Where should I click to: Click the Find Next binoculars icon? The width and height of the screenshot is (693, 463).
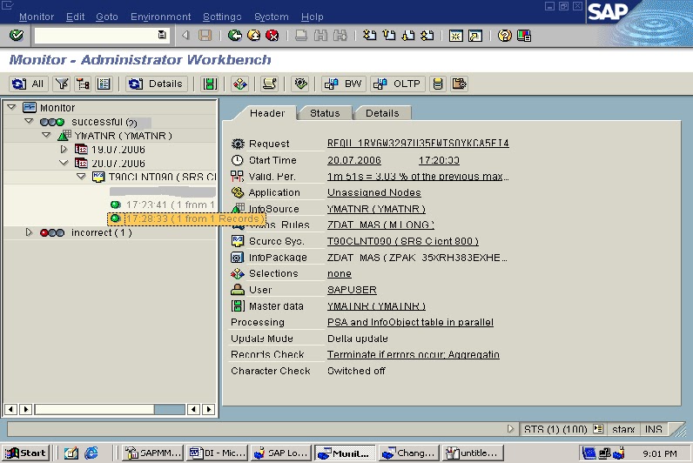pyautogui.click(x=340, y=36)
